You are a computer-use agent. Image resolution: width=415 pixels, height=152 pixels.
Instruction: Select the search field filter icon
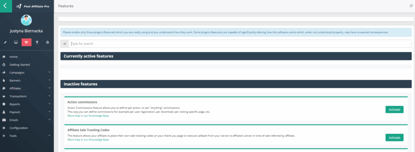(x=64, y=44)
